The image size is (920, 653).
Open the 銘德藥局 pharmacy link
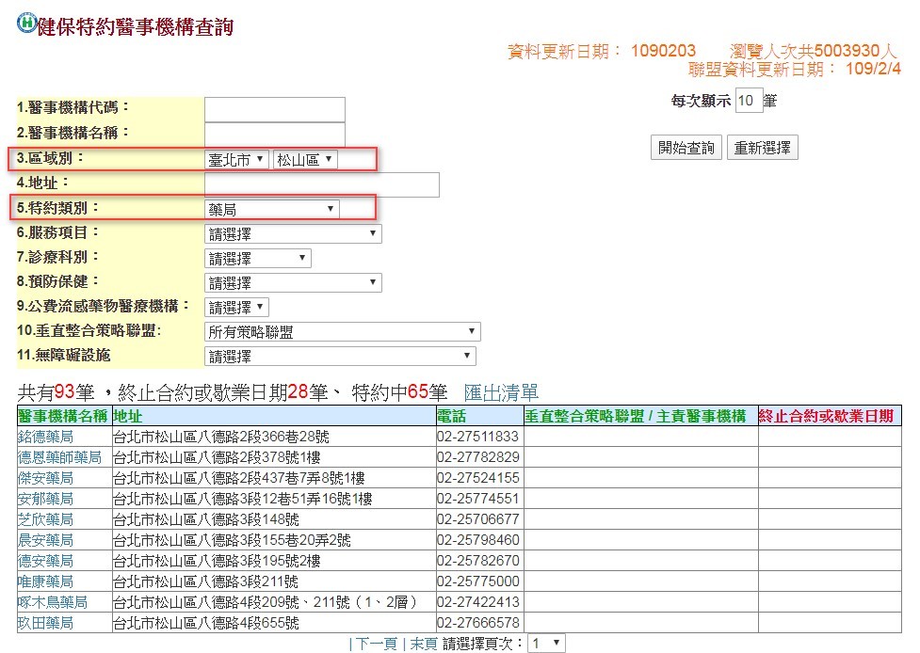[45, 437]
